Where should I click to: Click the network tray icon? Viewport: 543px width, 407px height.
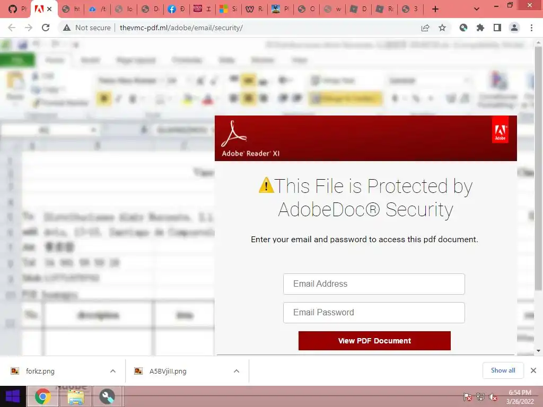(x=480, y=396)
